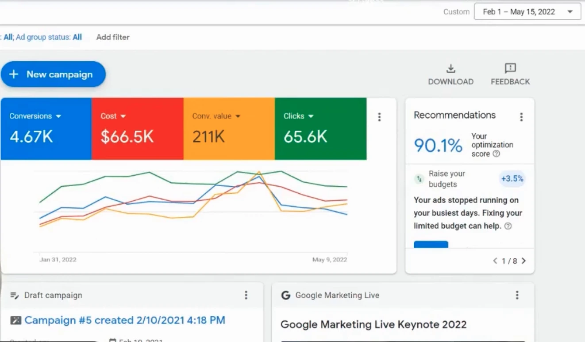The image size is (585, 342).
Task: Click the Draft campaign card header text
Action: click(53, 295)
